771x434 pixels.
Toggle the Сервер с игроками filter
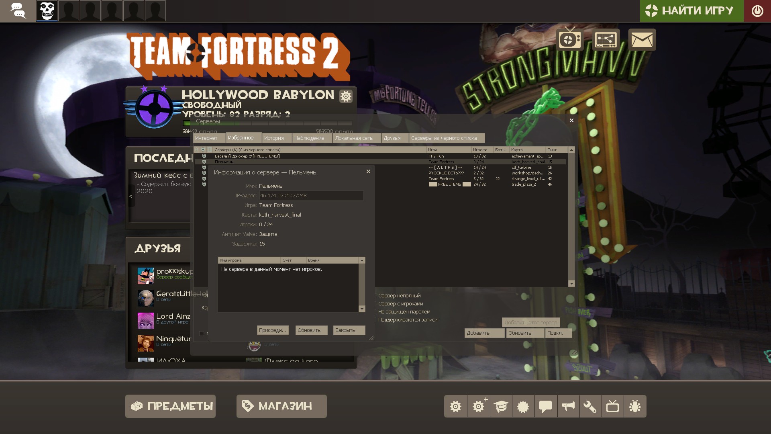(x=400, y=304)
